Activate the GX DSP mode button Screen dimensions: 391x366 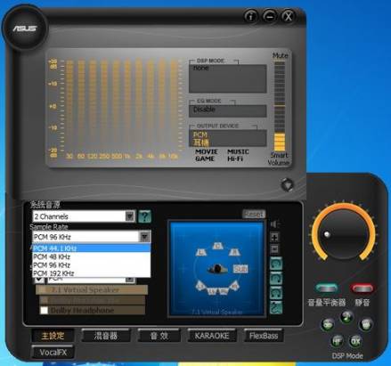point(355,341)
